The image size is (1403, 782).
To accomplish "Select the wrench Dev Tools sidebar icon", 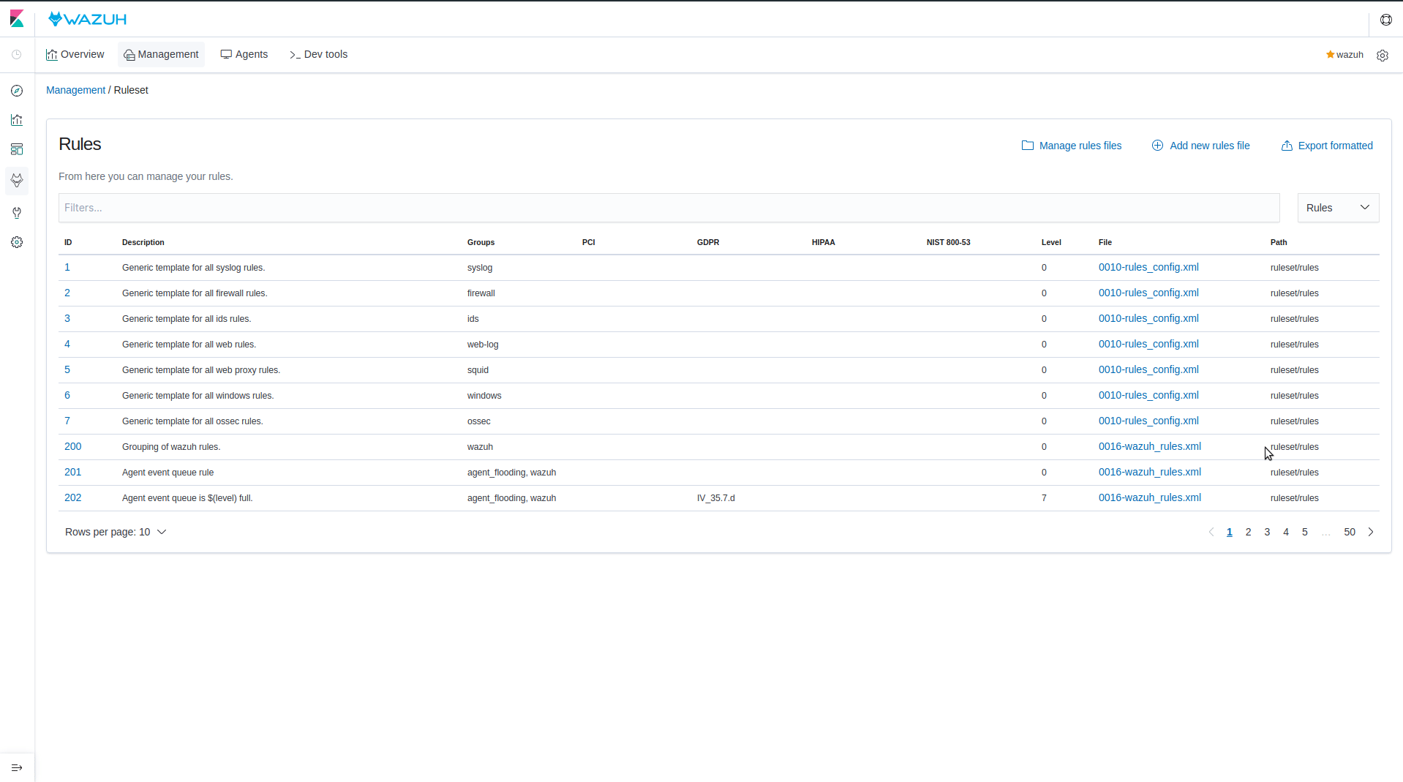I will point(17,213).
